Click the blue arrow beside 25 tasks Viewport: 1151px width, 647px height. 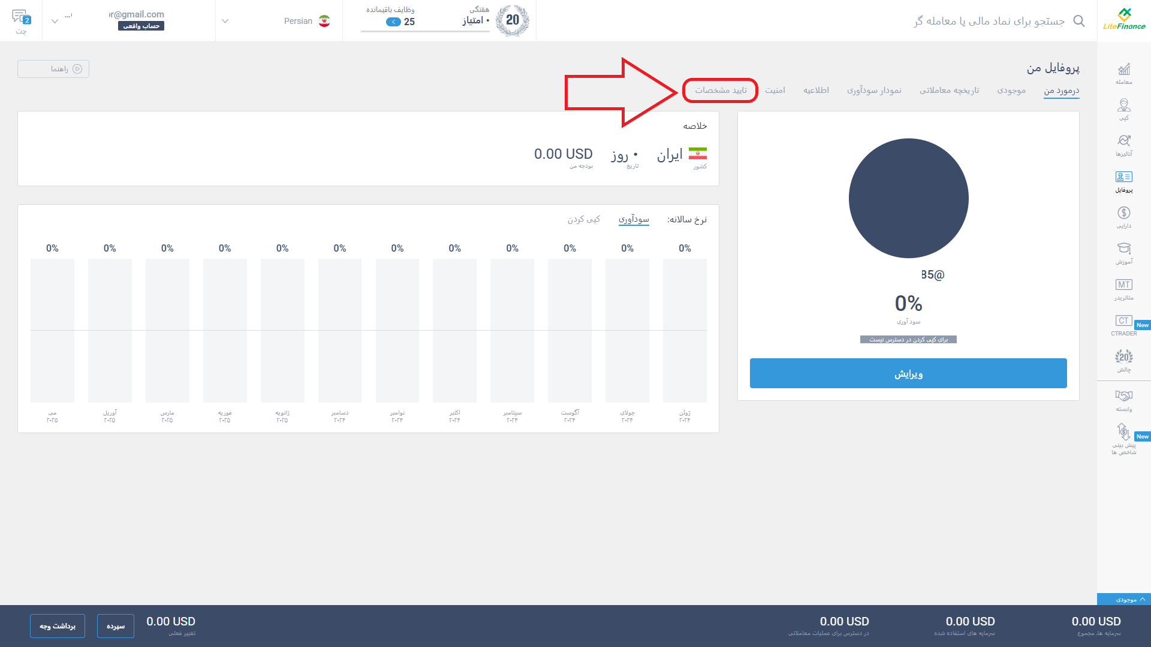point(393,22)
